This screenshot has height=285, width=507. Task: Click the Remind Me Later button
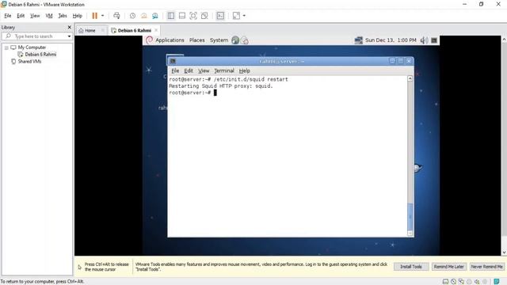tap(449, 267)
